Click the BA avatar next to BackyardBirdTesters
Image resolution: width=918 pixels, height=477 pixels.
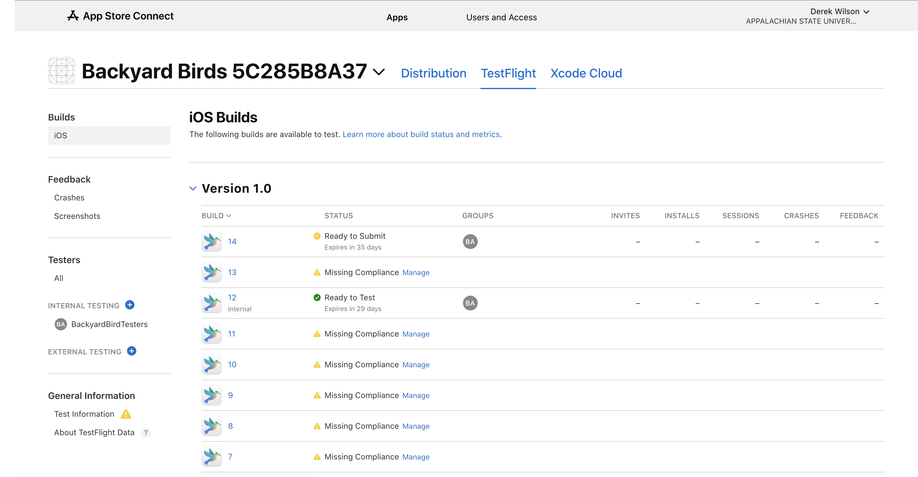tap(61, 324)
